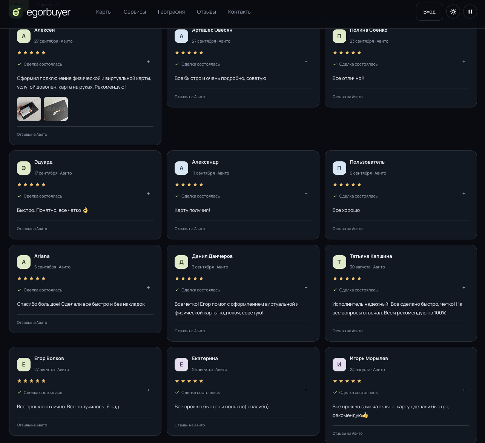Open the BYBIT card photo thumbnail
Viewport: 485px width, 443px height.
tap(56, 109)
